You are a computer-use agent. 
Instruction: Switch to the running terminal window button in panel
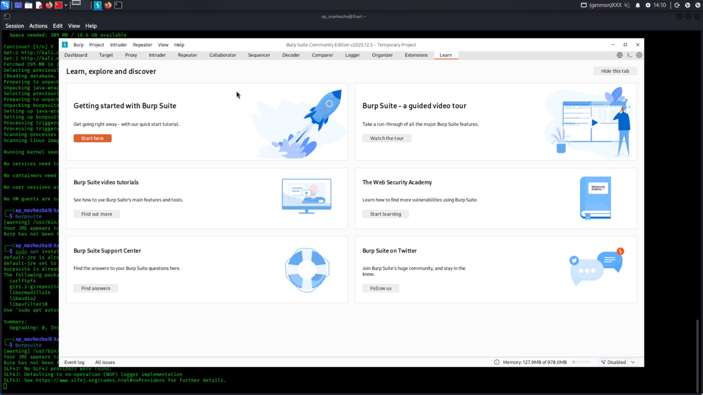click(x=118, y=5)
